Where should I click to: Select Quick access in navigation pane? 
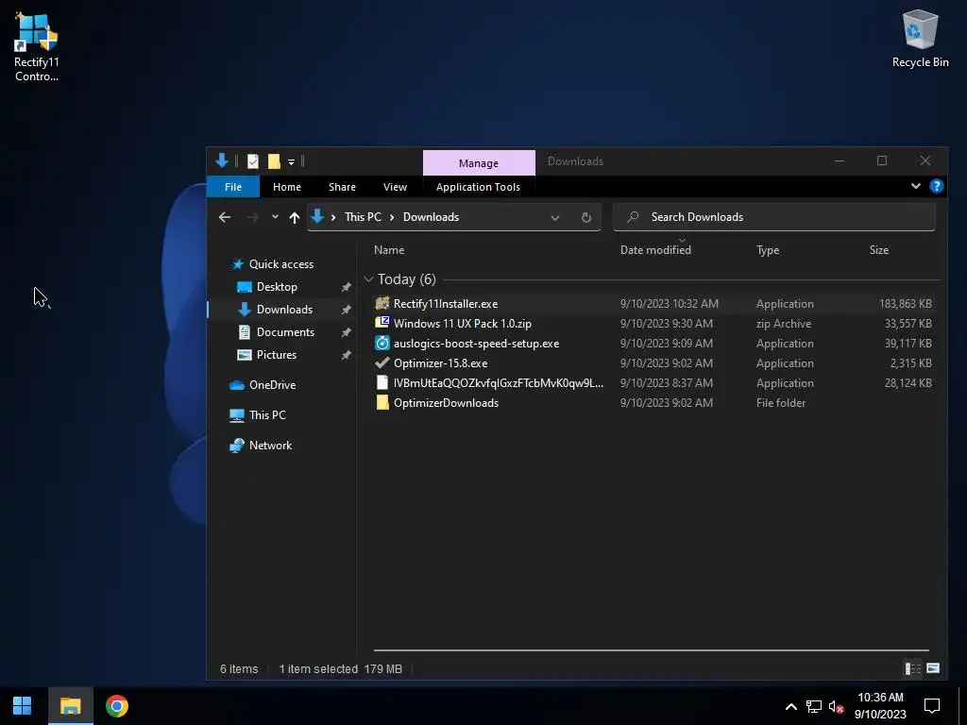coord(280,264)
